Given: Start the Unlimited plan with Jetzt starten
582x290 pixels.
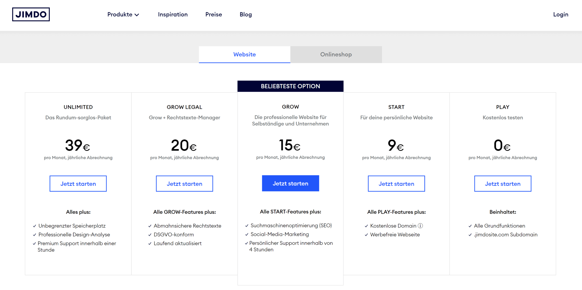Looking at the screenshot, I should click(x=78, y=184).
